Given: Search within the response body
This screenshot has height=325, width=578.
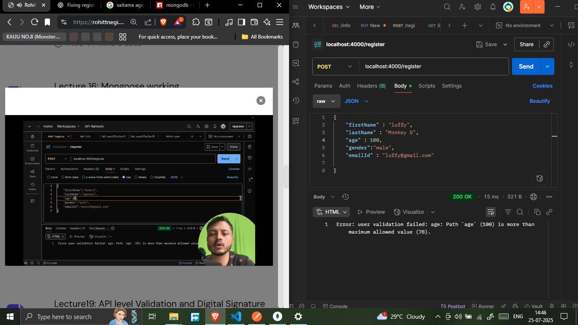Looking at the screenshot, I should pos(520,212).
